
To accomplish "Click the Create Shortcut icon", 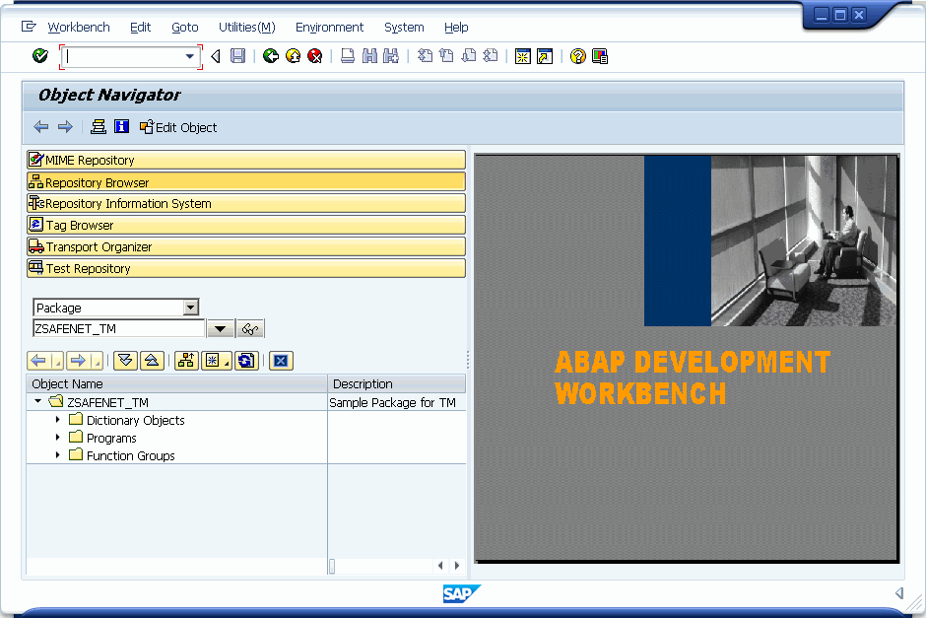I will tap(545, 56).
